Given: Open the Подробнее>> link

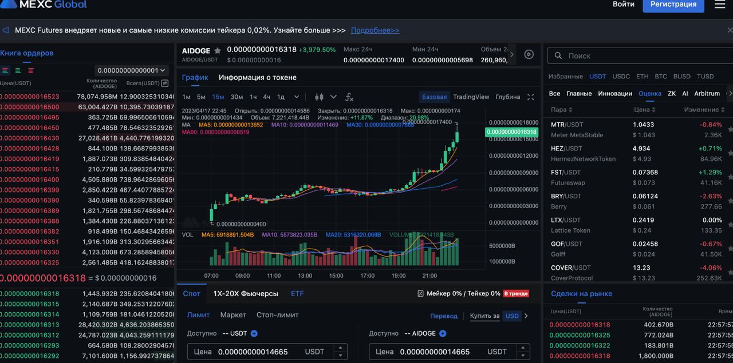Looking at the screenshot, I should tap(375, 30).
